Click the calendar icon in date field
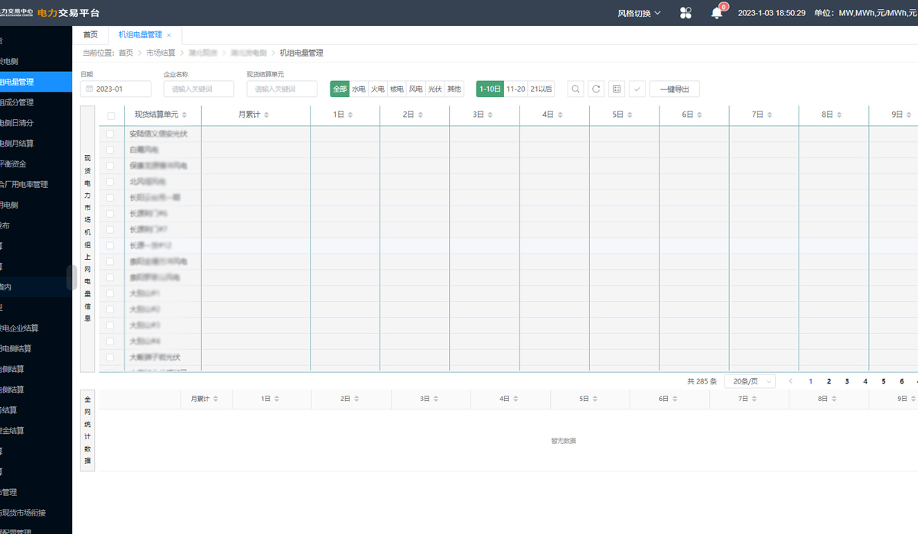918x534 pixels. point(90,89)
